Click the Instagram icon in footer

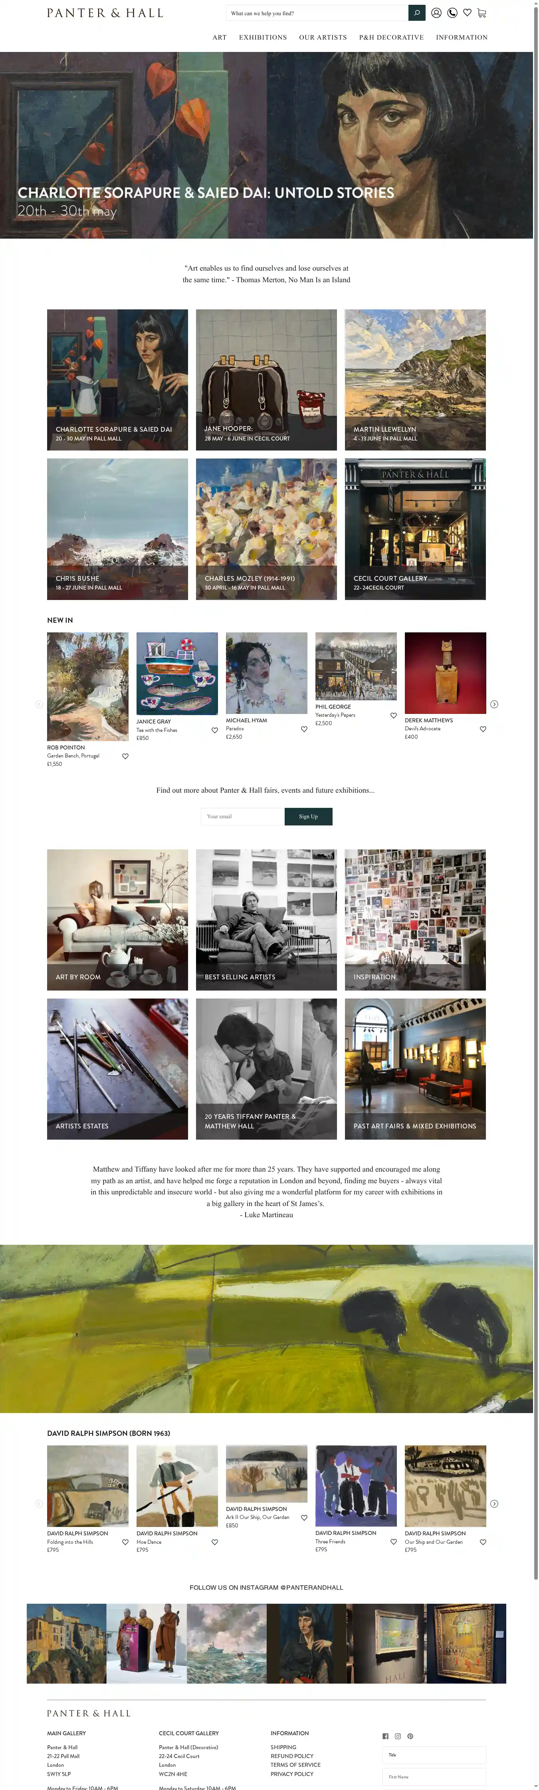398,1736
